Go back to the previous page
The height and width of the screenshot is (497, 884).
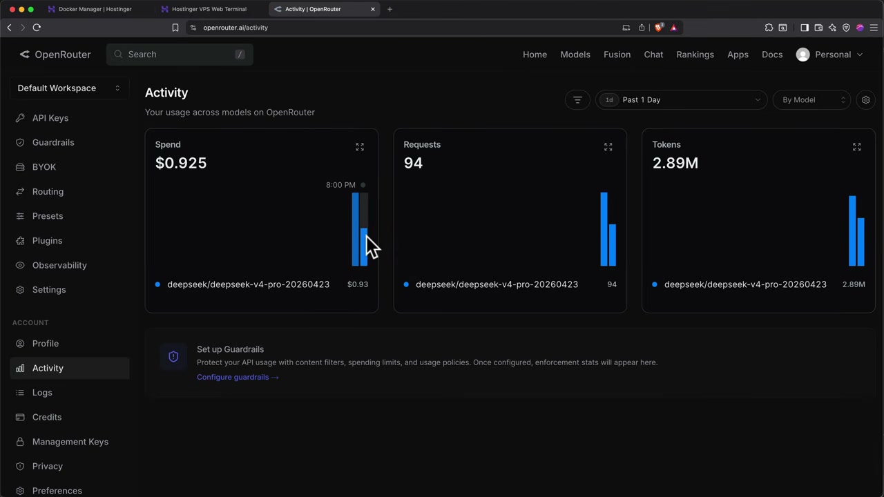(9, 28)
